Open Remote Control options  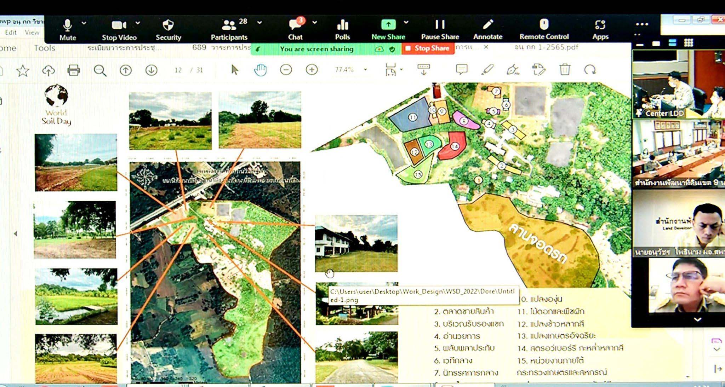tap(544, 30)
